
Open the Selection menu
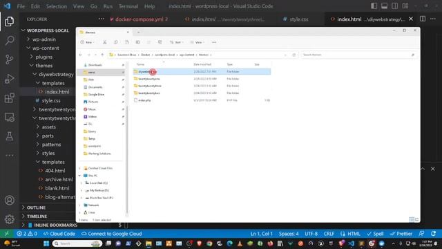coord(57,6)
